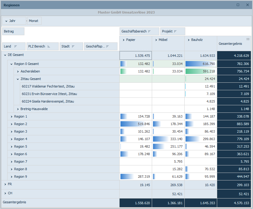Click the Betrag data field button
The width and height of the screenshot is (253, 209).
[13, 31]
